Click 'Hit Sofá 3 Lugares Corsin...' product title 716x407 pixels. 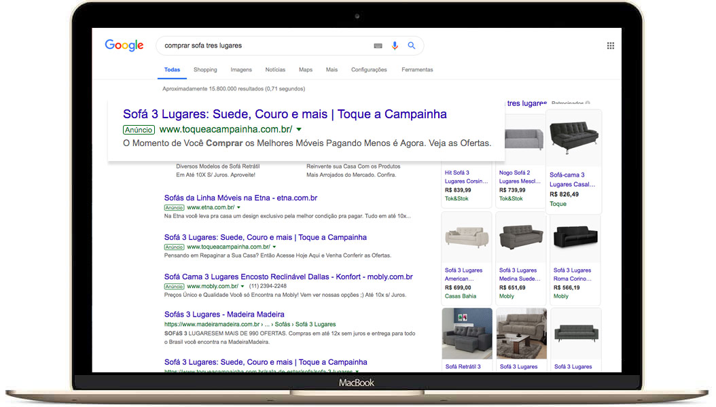pos(466,177)
